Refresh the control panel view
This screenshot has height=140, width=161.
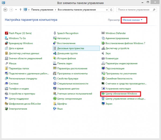click(111, 10)
